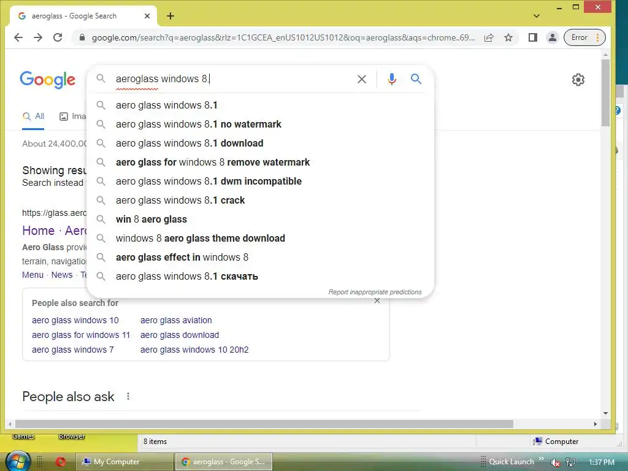Click 'aero glass download' related search

(180, 335)
